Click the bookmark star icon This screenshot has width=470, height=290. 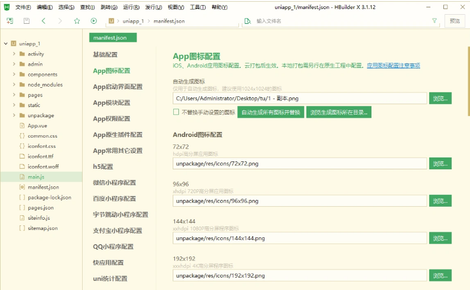point(77,21)
